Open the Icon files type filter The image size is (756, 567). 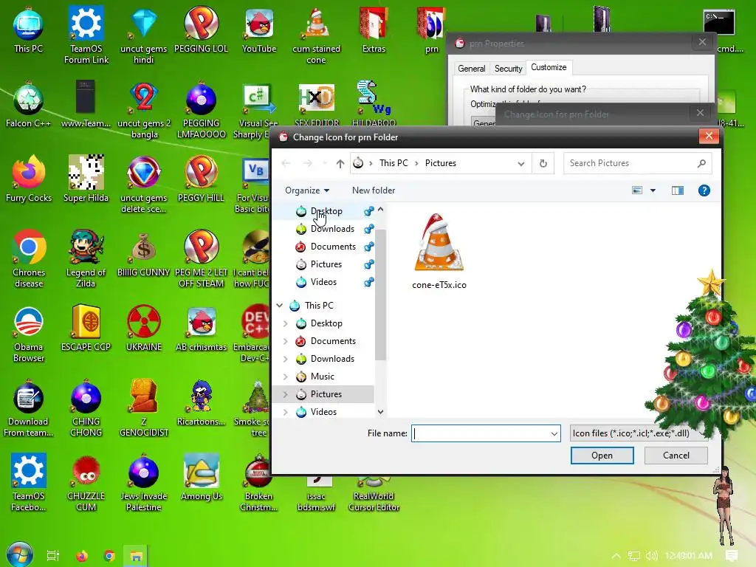pyautogui.click(x=639, y=433)
